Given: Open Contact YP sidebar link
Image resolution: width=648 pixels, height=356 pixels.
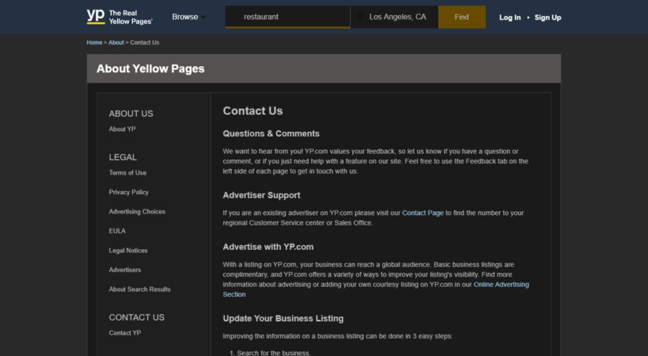Looking at the screenshot, I should click(x=125, y=333).
